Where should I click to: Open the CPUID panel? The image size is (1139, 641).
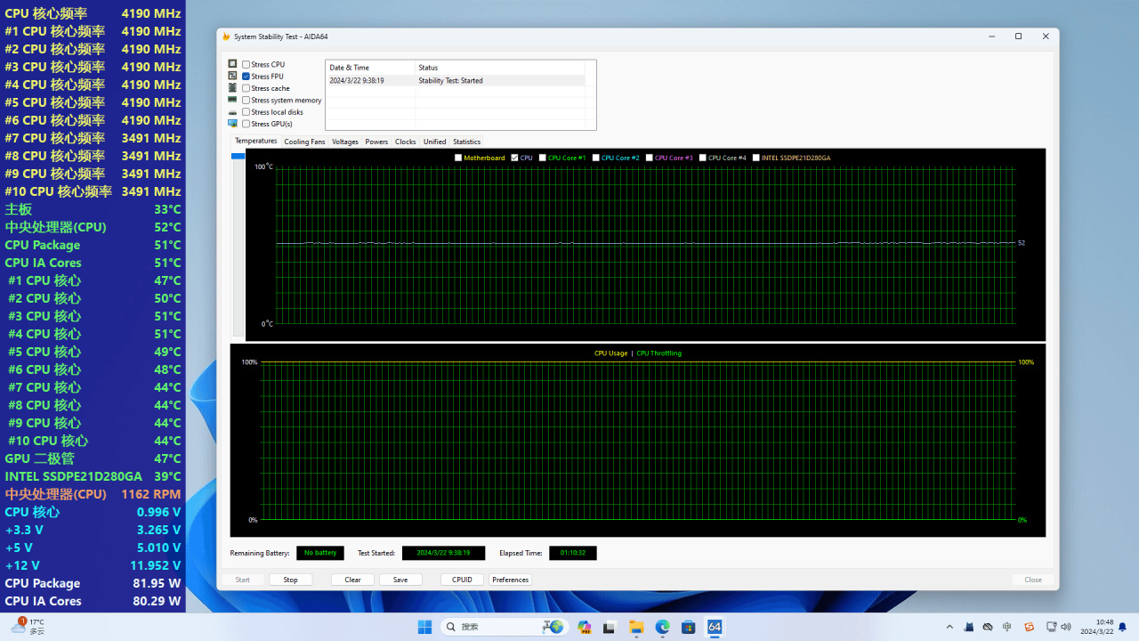tap(463, 580)
